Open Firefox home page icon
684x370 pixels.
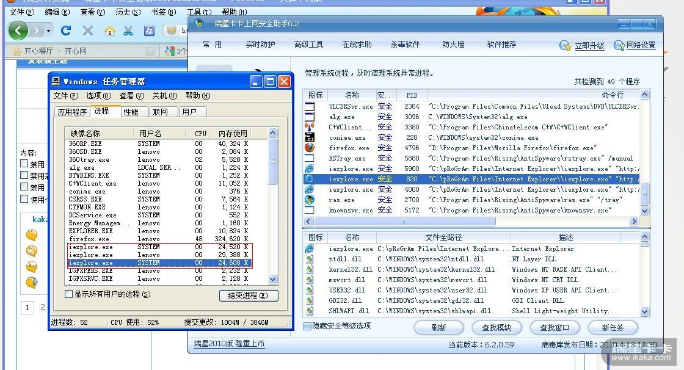tap(109, 31)
